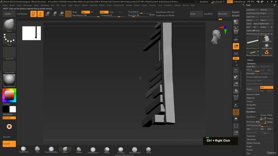Select the Planar brush

(107, 150)
